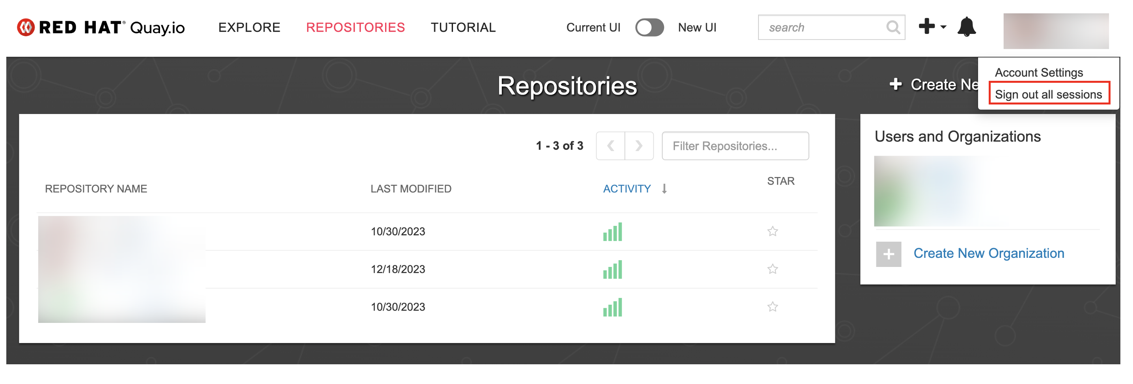Viewport: 1133px width, 384px height.
Task: Click the search magnifier icon
Action: (893, 27)
